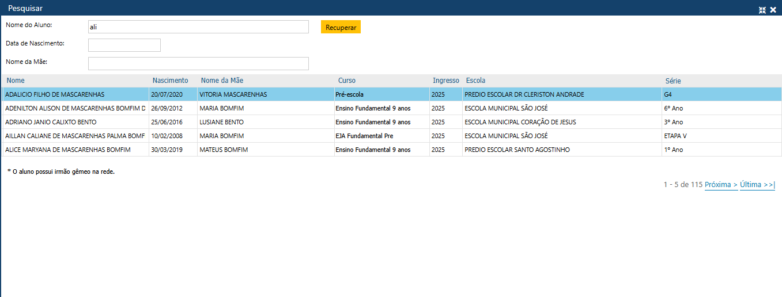Click the Escola column header
782x297 pixels.
[x=475, y=81]
